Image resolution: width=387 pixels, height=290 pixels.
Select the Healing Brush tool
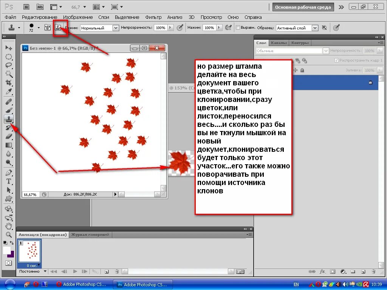pos(9,101)
